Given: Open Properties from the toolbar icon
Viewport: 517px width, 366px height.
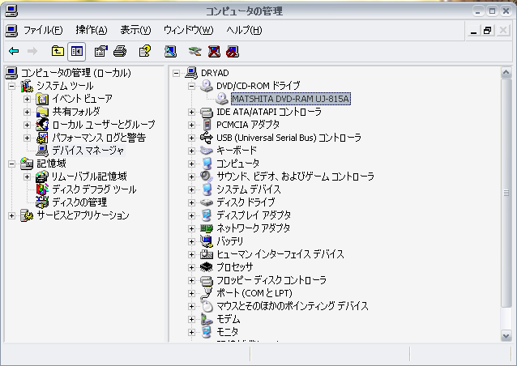Looking at the screenshot, I should (x=100, y=52).
